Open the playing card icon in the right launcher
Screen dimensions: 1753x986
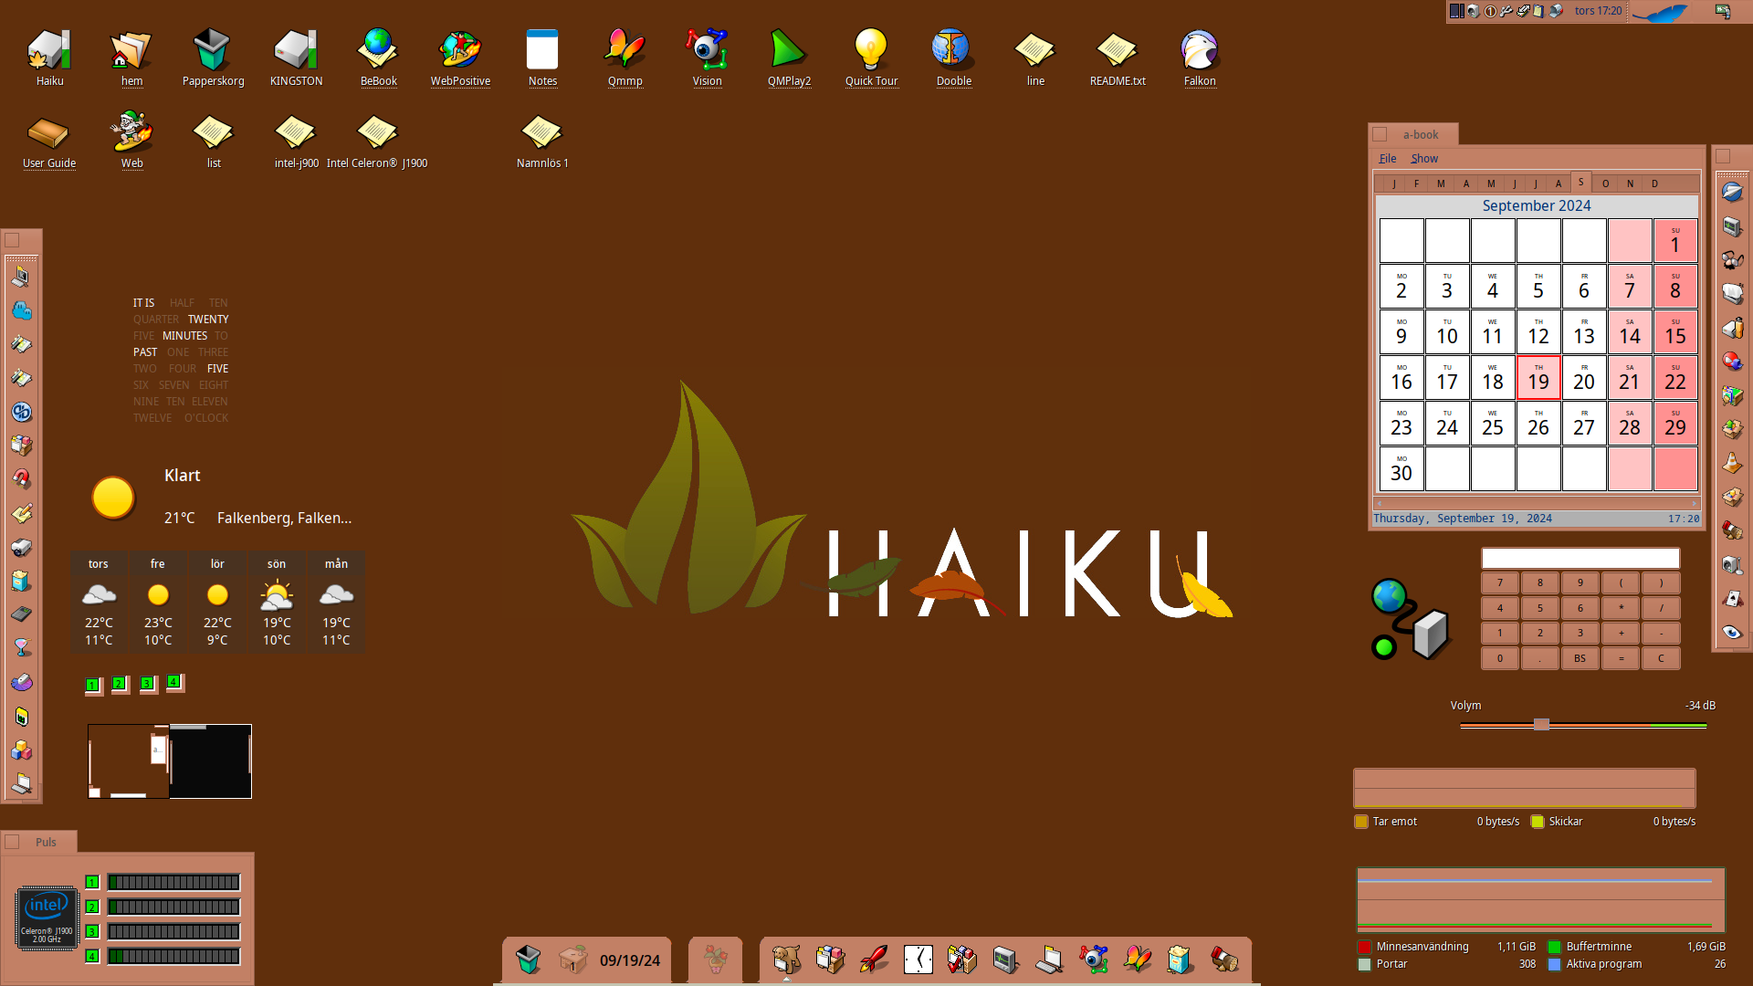1732,598
